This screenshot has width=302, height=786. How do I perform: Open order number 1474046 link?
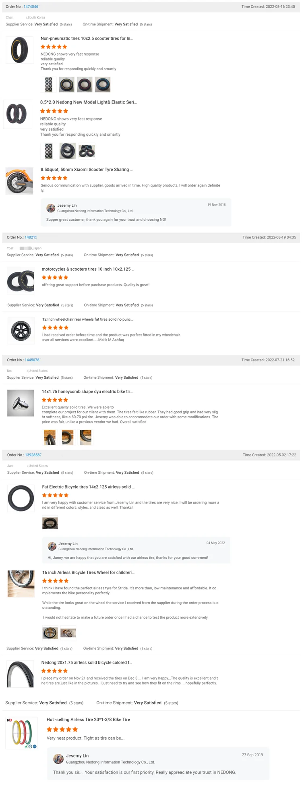pyautogui.click(x=31, y=7)
